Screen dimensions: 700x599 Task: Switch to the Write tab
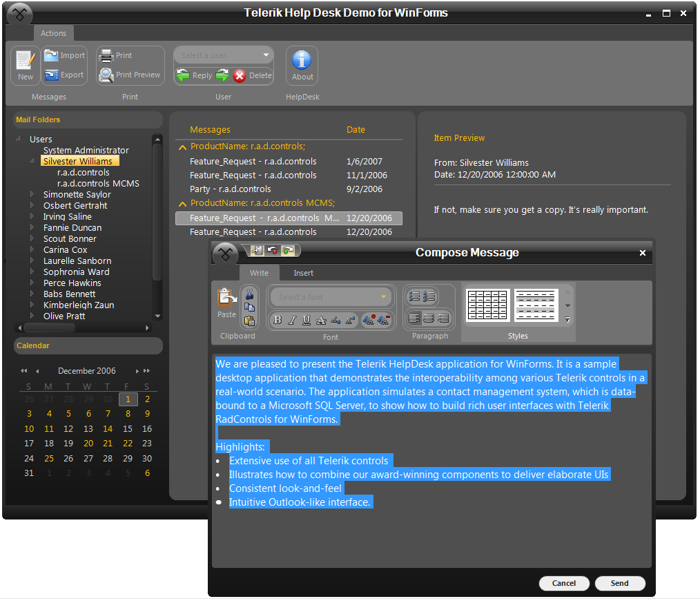pos(259,273)
